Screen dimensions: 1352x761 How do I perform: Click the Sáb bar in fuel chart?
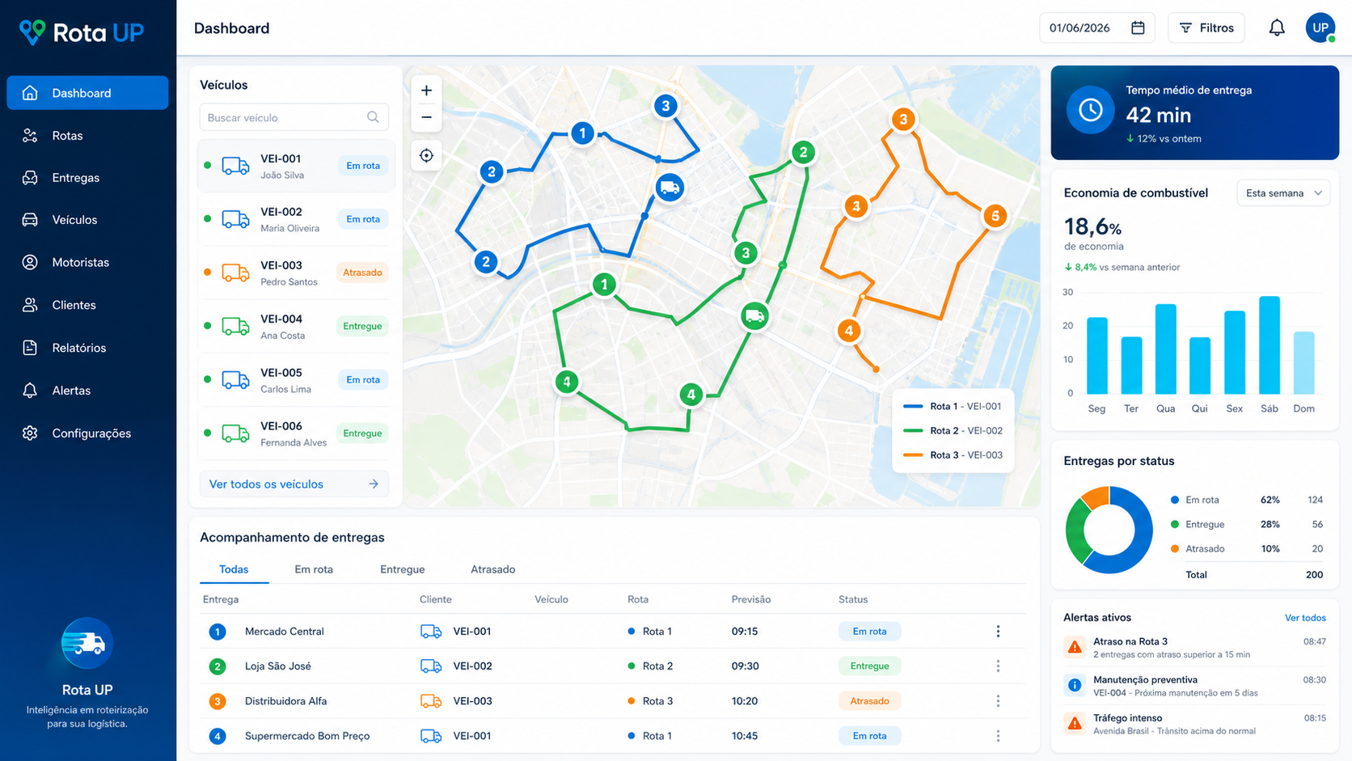click(x=1270, y=345)
